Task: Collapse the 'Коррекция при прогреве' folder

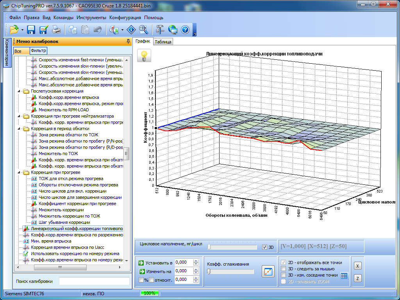Action: 19,172
